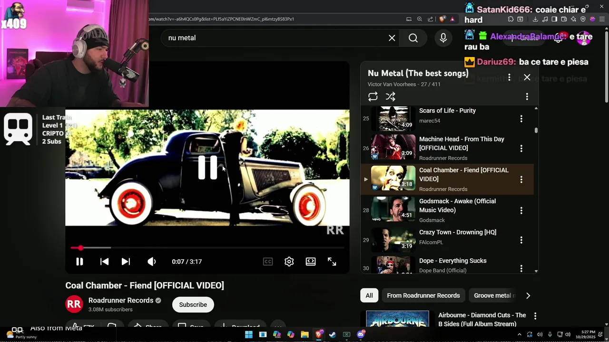Image resolution: width=609 pixels, height=342 pixels.
Task: Open options for Coal Chamber - Fiend row
Action: point(521,179)
